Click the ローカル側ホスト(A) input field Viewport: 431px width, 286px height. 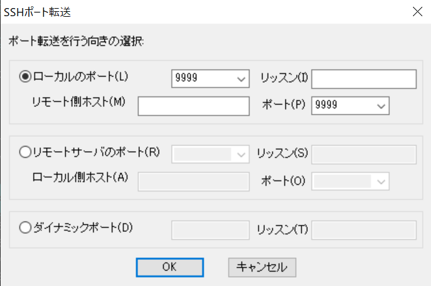tap(193, 182)
